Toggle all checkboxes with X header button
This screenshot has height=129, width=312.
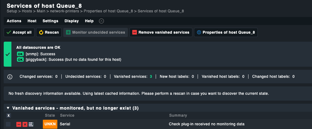[x=9, y=115]
